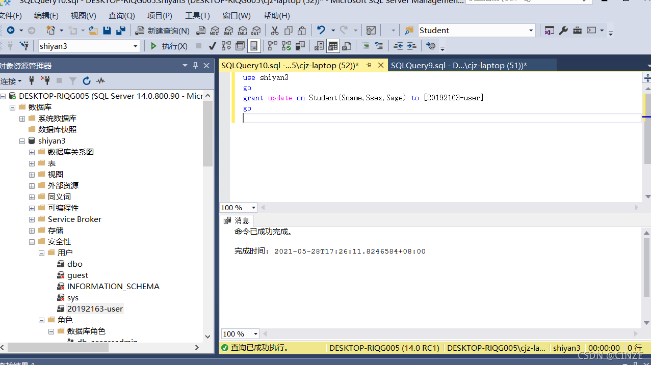Pin the Object Explorer panel
This screenshot has width=651, height=365.
coord(195,66)
